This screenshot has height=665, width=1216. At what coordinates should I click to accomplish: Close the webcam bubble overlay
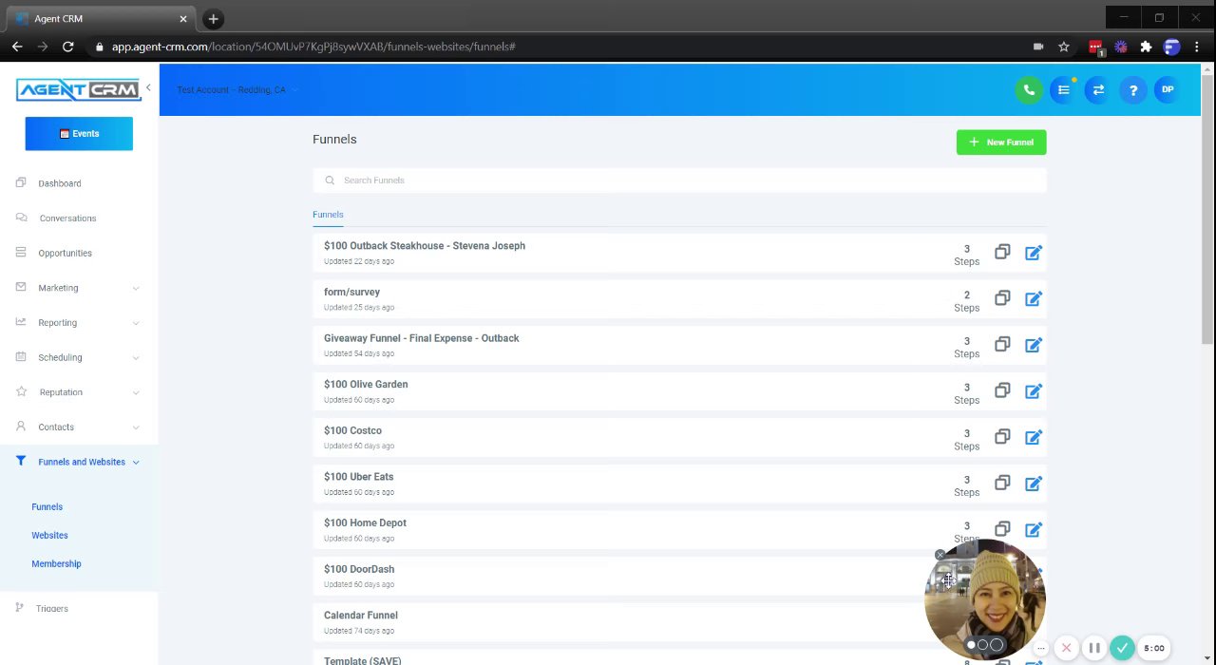coord(940,555)
